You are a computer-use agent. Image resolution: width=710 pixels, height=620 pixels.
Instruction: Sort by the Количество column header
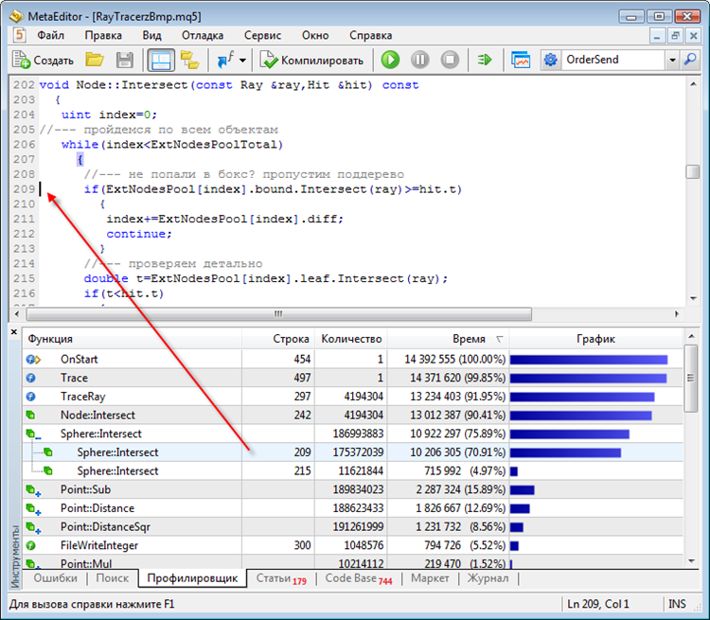(351, 339)
